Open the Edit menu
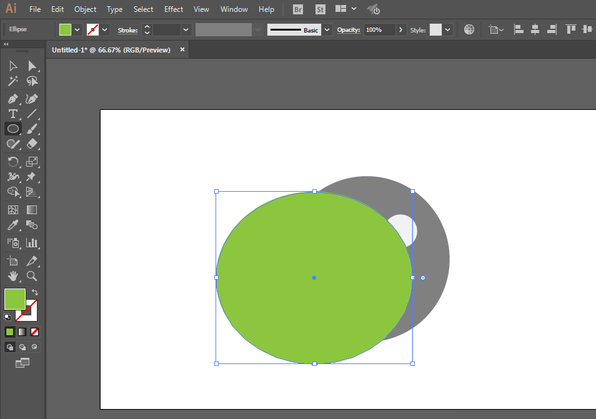This screenshot has height=419, width=596. click(x=57, y=9)
